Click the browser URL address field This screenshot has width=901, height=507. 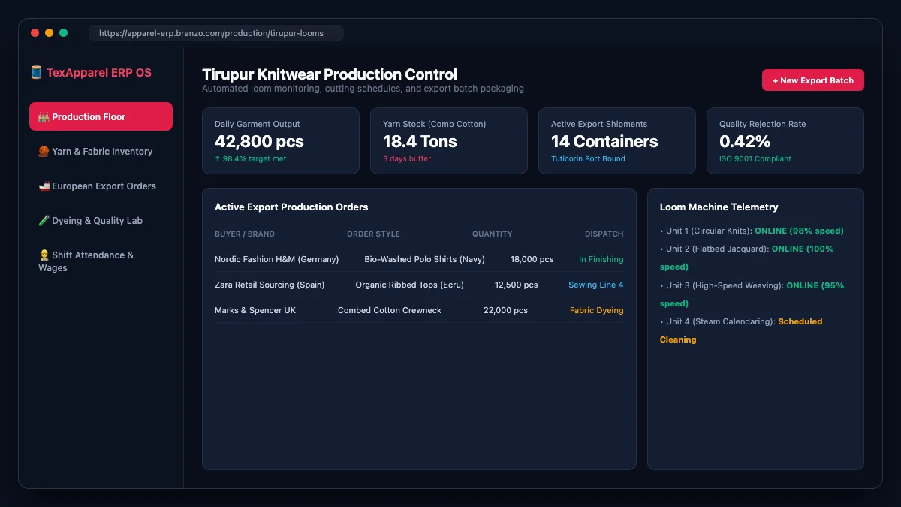pos(216,33)
